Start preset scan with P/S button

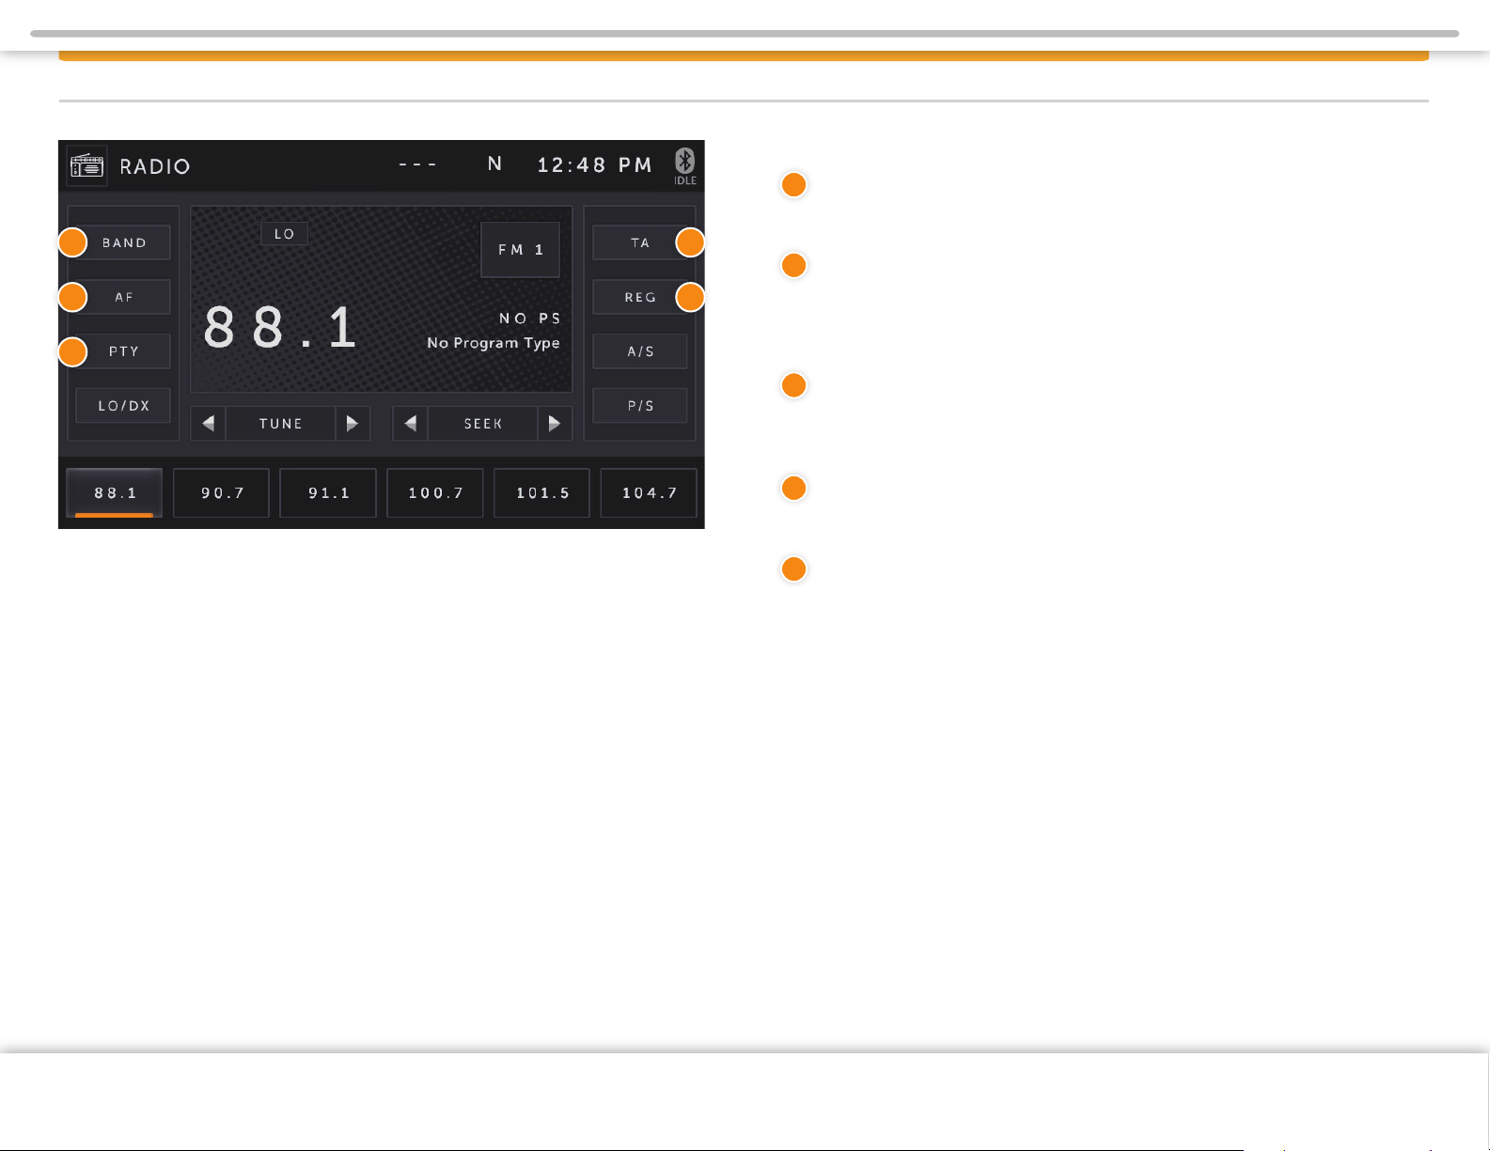[x=640, y=406]
